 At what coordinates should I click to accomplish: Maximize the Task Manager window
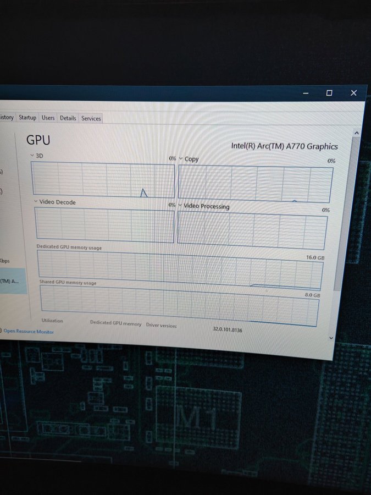point(329,93)
